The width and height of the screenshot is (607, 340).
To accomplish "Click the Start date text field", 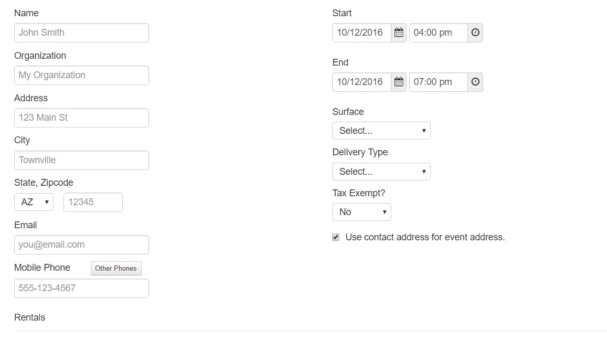I will click(361, 33).
